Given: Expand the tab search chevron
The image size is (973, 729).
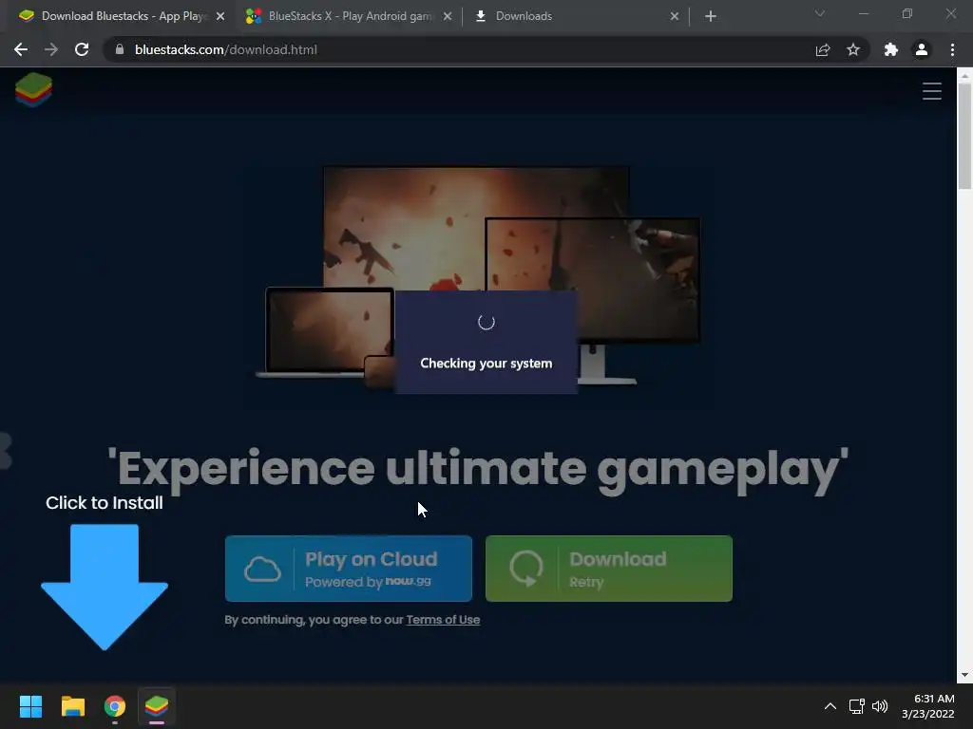Looking at the screenshot, I should tap(820, 13).
